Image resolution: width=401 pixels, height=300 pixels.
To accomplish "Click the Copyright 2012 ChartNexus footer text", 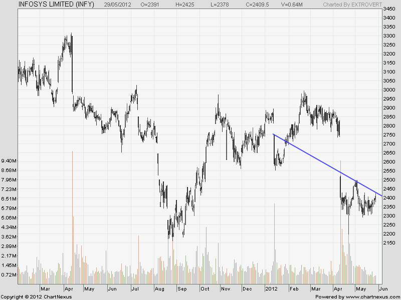I will pyautogui.click(x=36, y=296).
